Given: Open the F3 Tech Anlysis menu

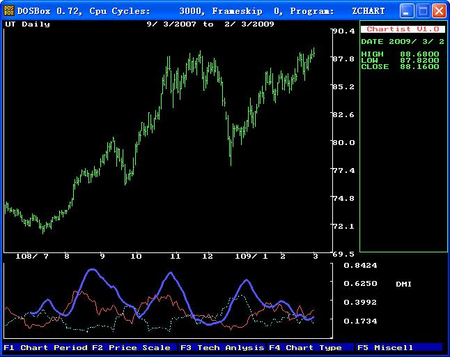Looking at the screenshot, I should coord(222,347).
